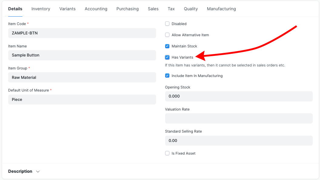The image size is (320, 180).
Task: Enable Allow Alternative Item checkbox
Action: 167,35
